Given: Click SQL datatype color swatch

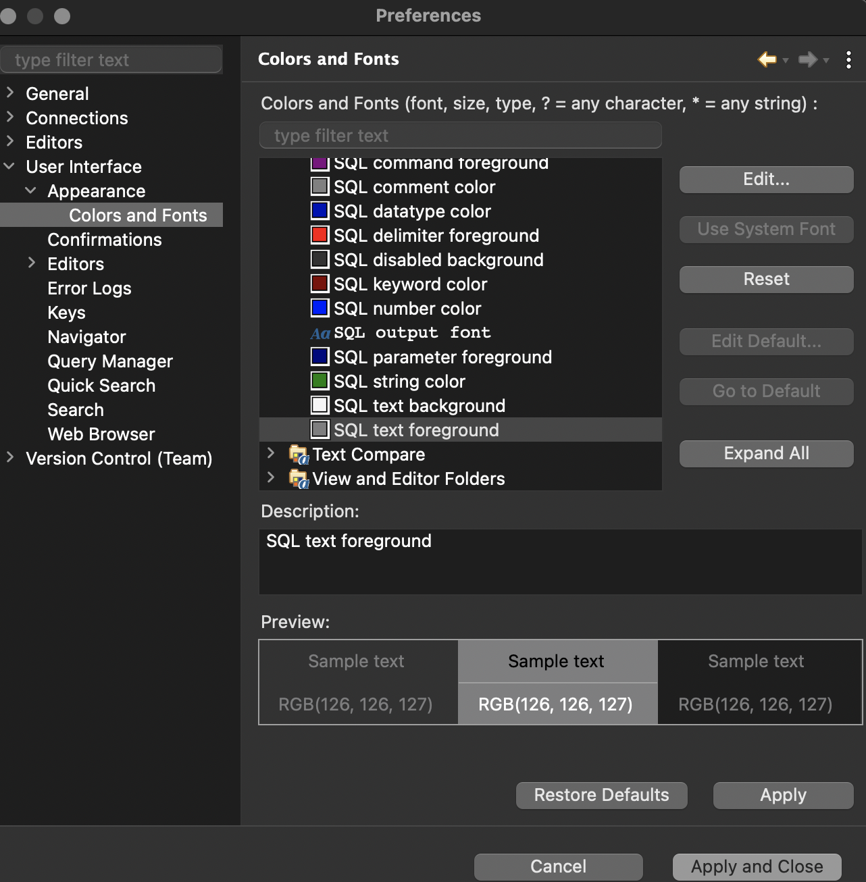Looking at the screenshot, I should [x=320, y=211].
